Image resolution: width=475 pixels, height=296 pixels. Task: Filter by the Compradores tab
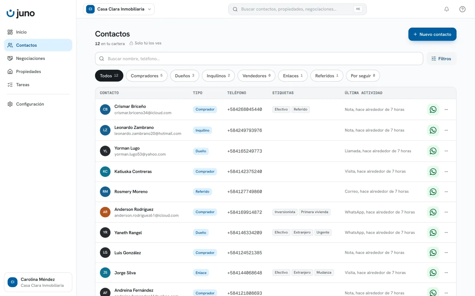point(147,76)
